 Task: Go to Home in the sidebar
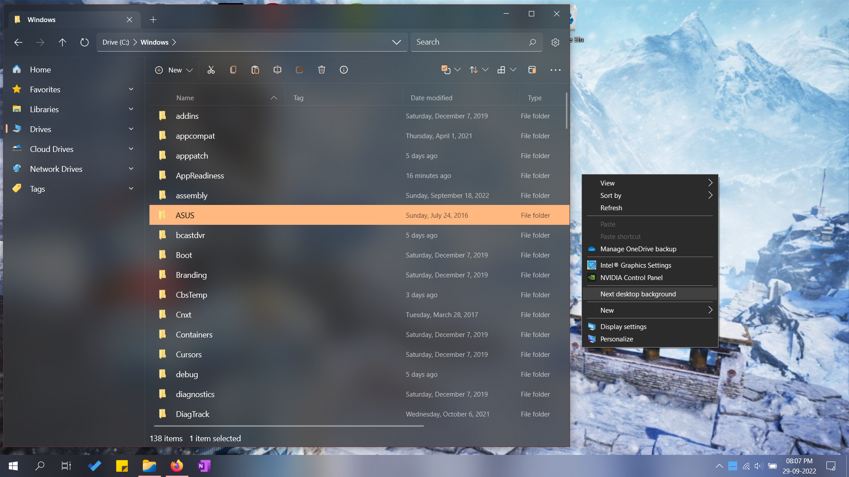(x=40, y=70)
